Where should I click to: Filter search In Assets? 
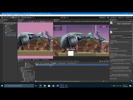[x=54, y=63]
